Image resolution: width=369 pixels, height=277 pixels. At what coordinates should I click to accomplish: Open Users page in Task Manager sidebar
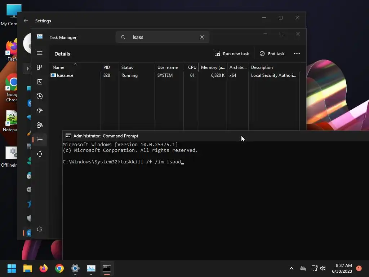40,125
